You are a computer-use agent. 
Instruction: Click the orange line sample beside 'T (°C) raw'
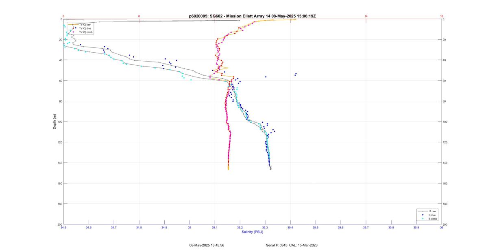[73, 25]
